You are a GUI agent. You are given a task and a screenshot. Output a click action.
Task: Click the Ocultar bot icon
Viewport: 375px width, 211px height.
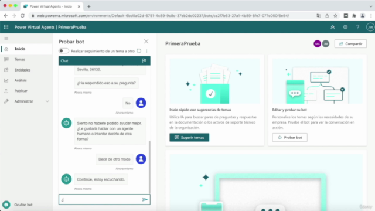tap(6, 205)
